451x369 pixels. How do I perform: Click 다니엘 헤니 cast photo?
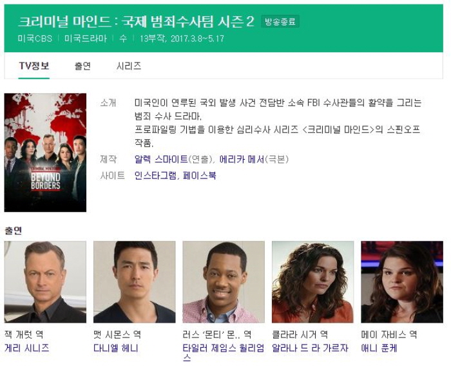(134, 282)
